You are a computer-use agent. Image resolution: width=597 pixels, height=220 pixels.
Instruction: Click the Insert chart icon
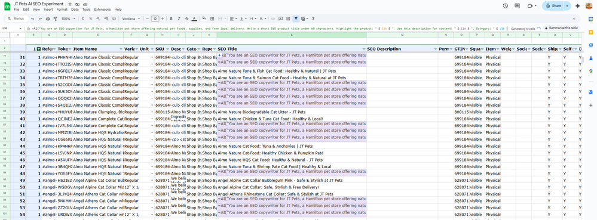(288, 18)
